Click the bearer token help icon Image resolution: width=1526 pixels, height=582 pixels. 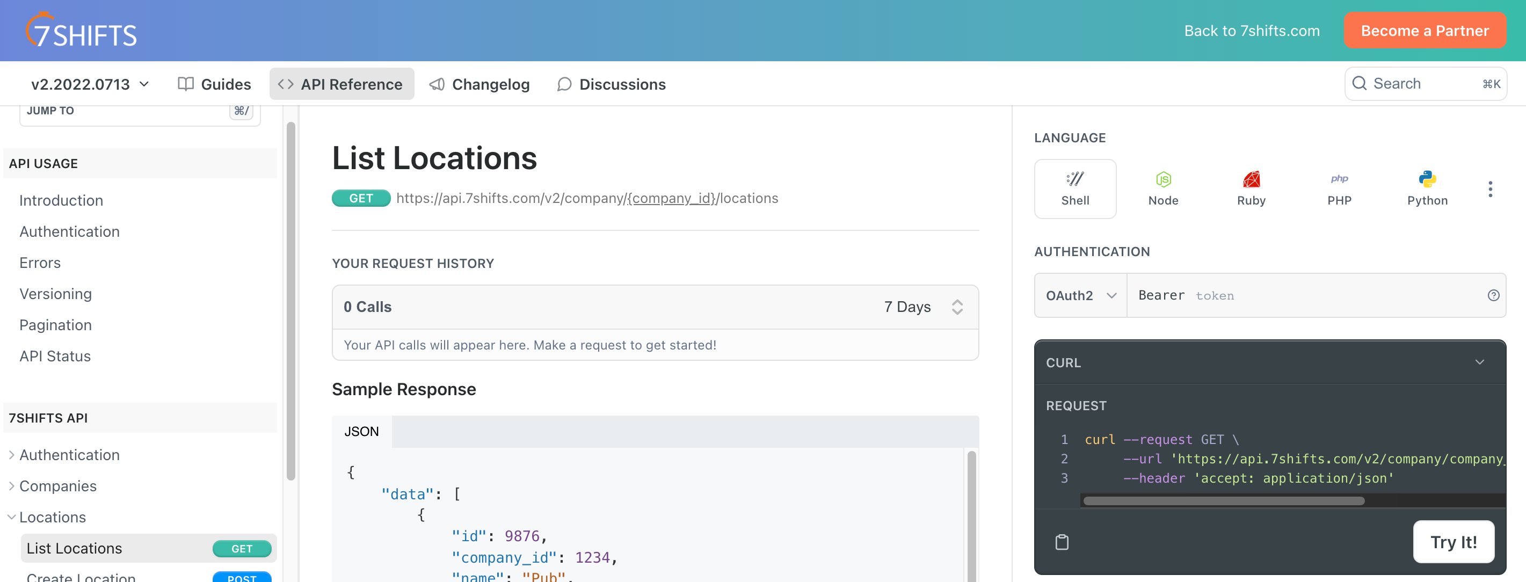click(x=1493, y=295)
